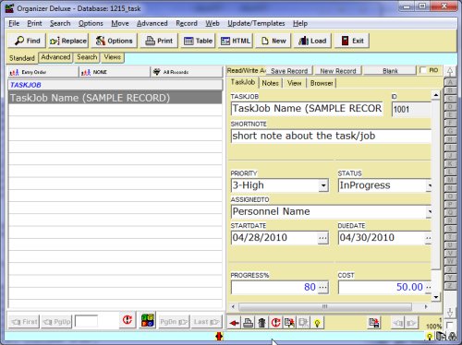Toggle the RO read-only checkbox
This screenshot has height=345, width=462.
(423, 70)
